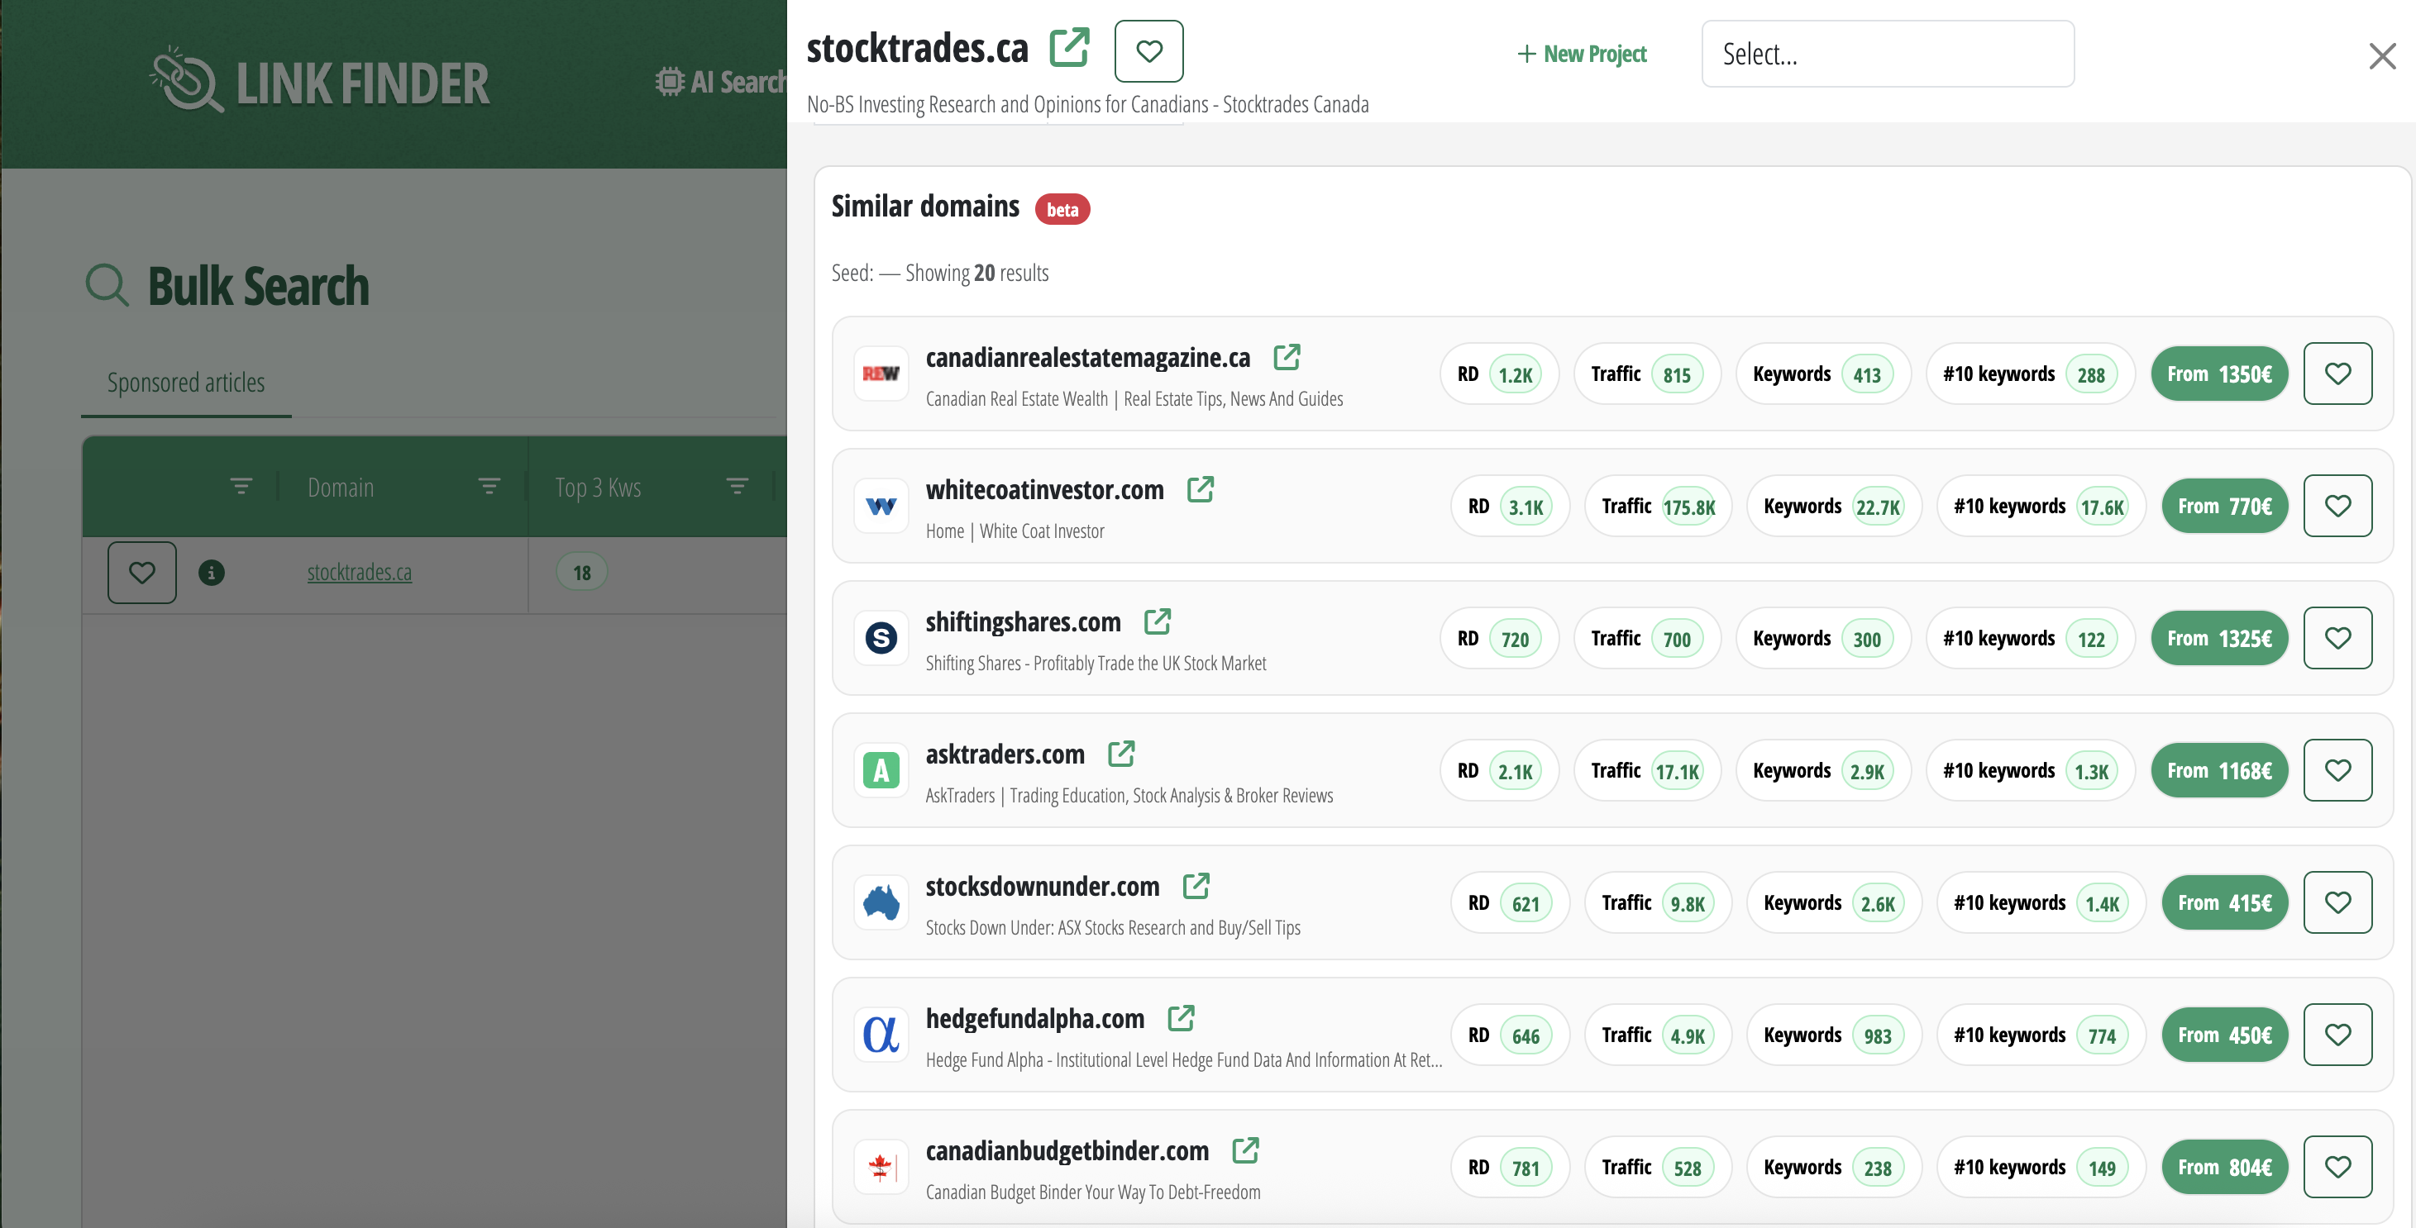Open asktraders.com external link icon

click(x=1122, y=753)
